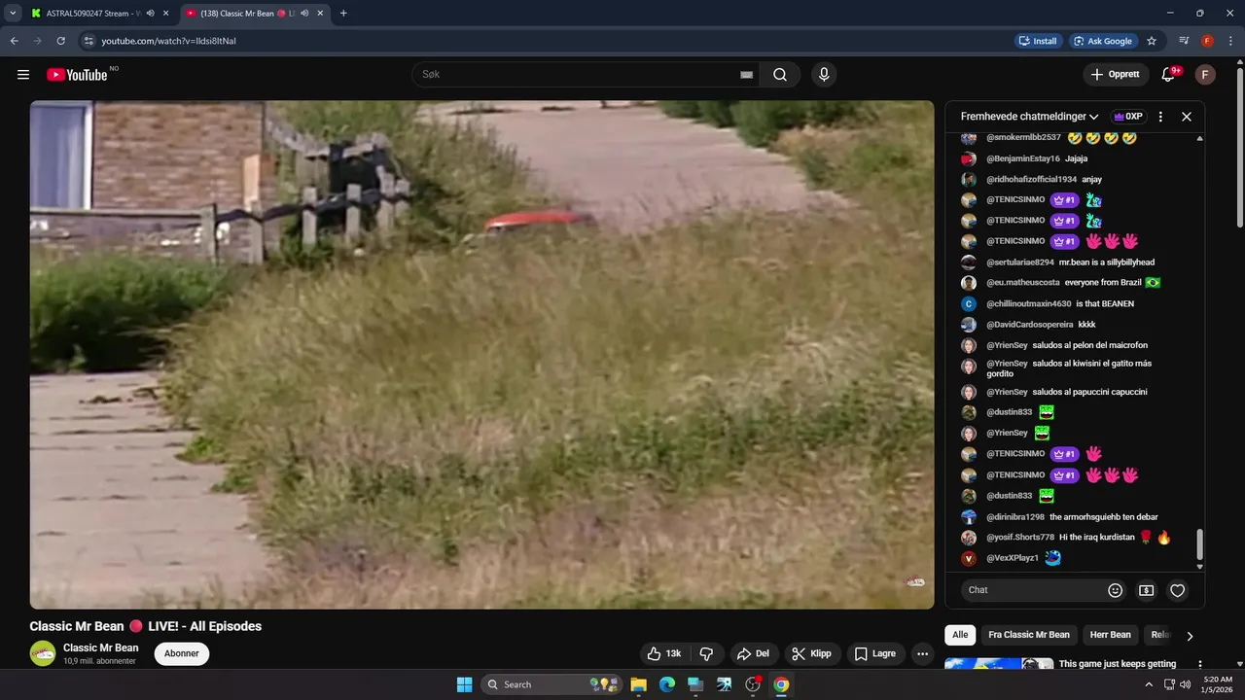Open the "This game just keeps getting" video thumbnail
Screen dimensions: 1245x700
pyautogui.click(x=999, y=664)
